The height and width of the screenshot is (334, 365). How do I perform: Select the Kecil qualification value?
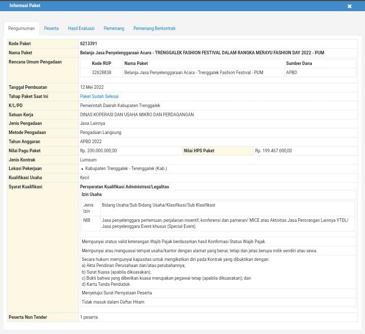tap(85, 178)
